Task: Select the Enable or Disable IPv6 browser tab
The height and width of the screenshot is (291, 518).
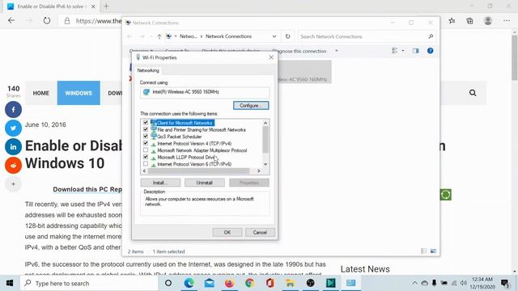Action: 51,6
